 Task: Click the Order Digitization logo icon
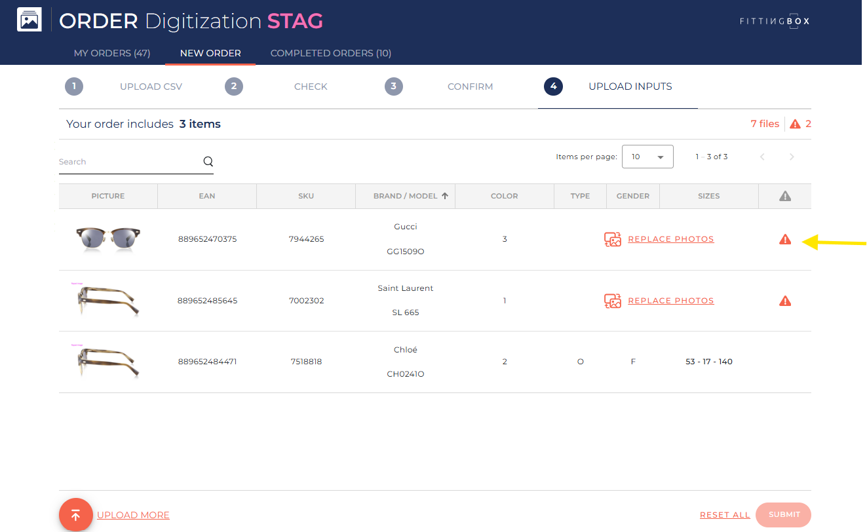pos(29,20)
